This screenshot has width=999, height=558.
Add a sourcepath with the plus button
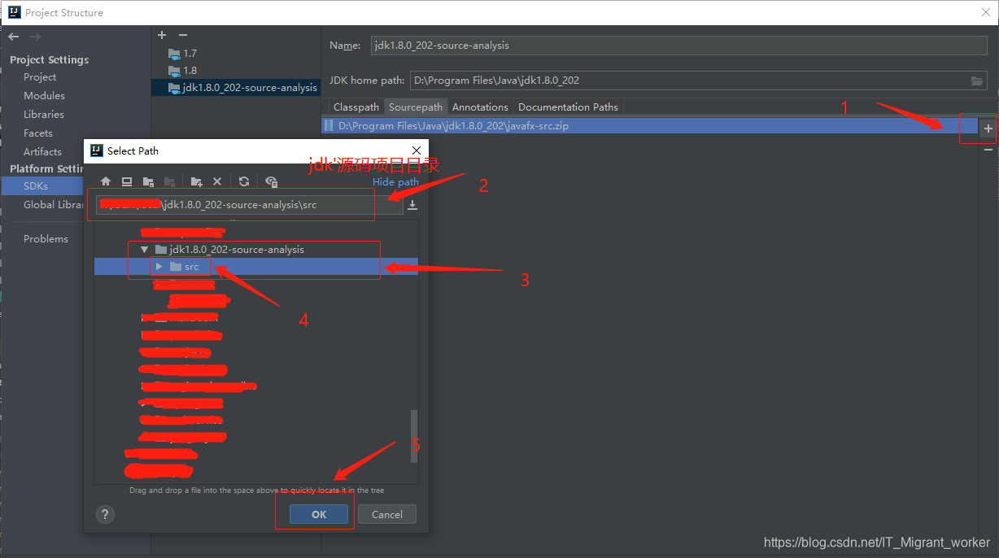988,129
